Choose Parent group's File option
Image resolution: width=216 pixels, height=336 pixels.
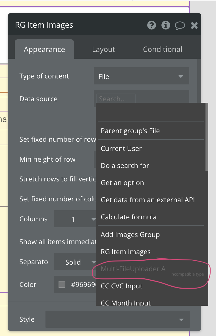pyautogui.click(x=130, y=131)
